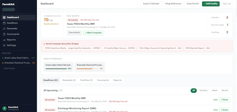Click the '4d overdue' badge in Next deadline
237x112 pixels.
coord(73,20)
